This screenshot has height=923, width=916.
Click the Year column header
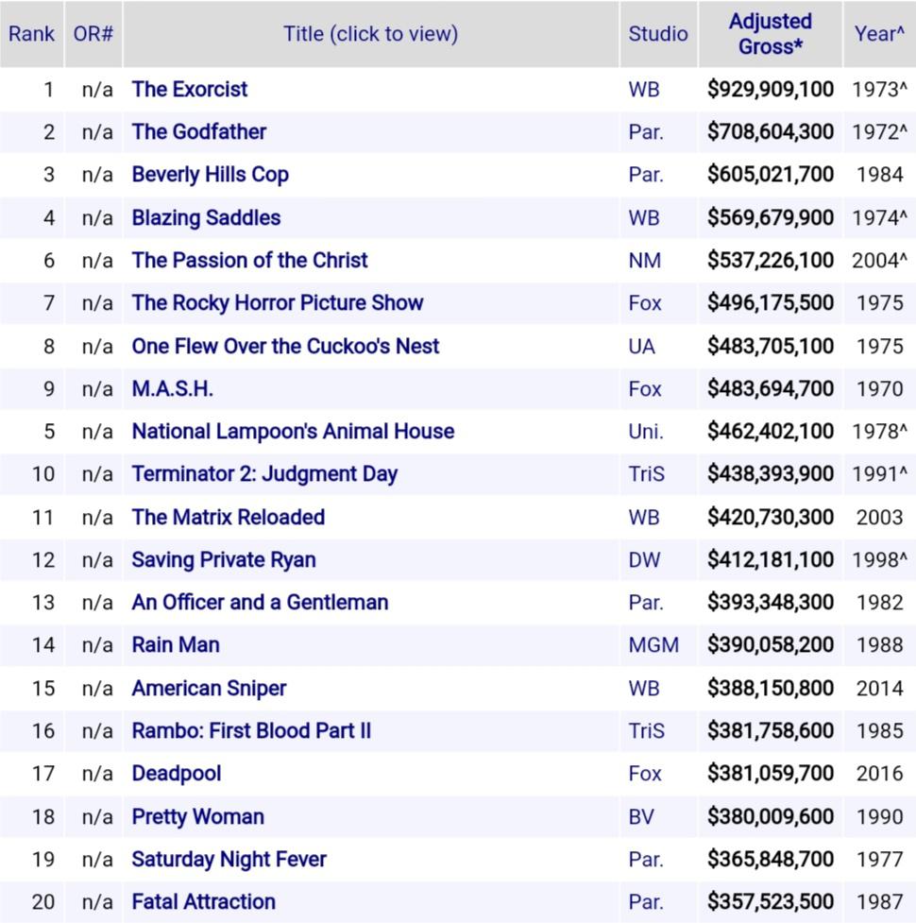(x=878, y=33)
